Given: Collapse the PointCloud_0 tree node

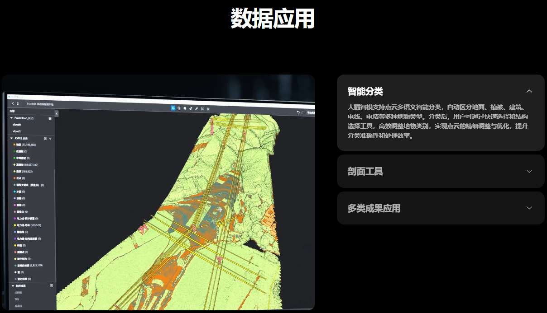Looking at the screenshot, I should click(11, 118).
